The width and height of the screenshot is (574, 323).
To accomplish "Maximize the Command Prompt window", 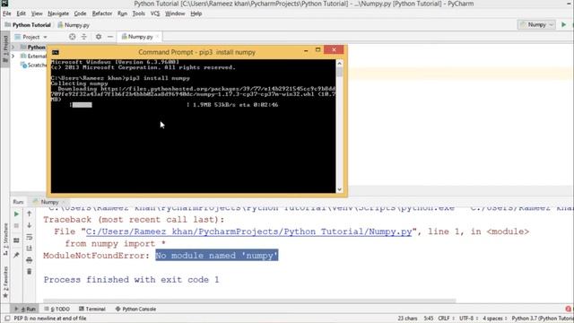I will tap(317, 50).
